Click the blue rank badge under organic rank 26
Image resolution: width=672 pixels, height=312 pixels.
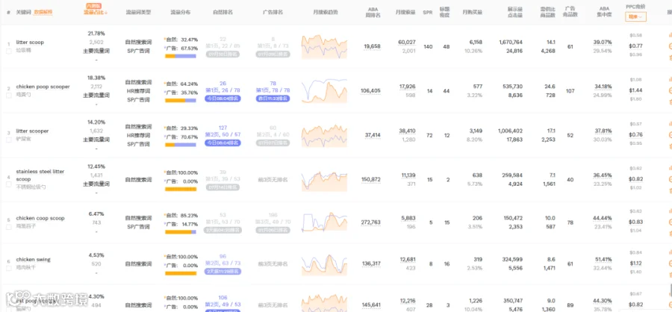click(223, 99)
